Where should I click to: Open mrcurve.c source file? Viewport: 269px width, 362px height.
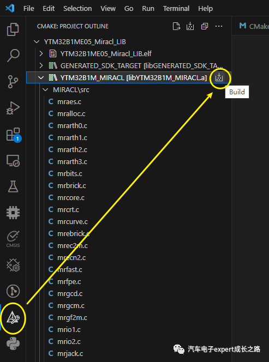point(73,222)
